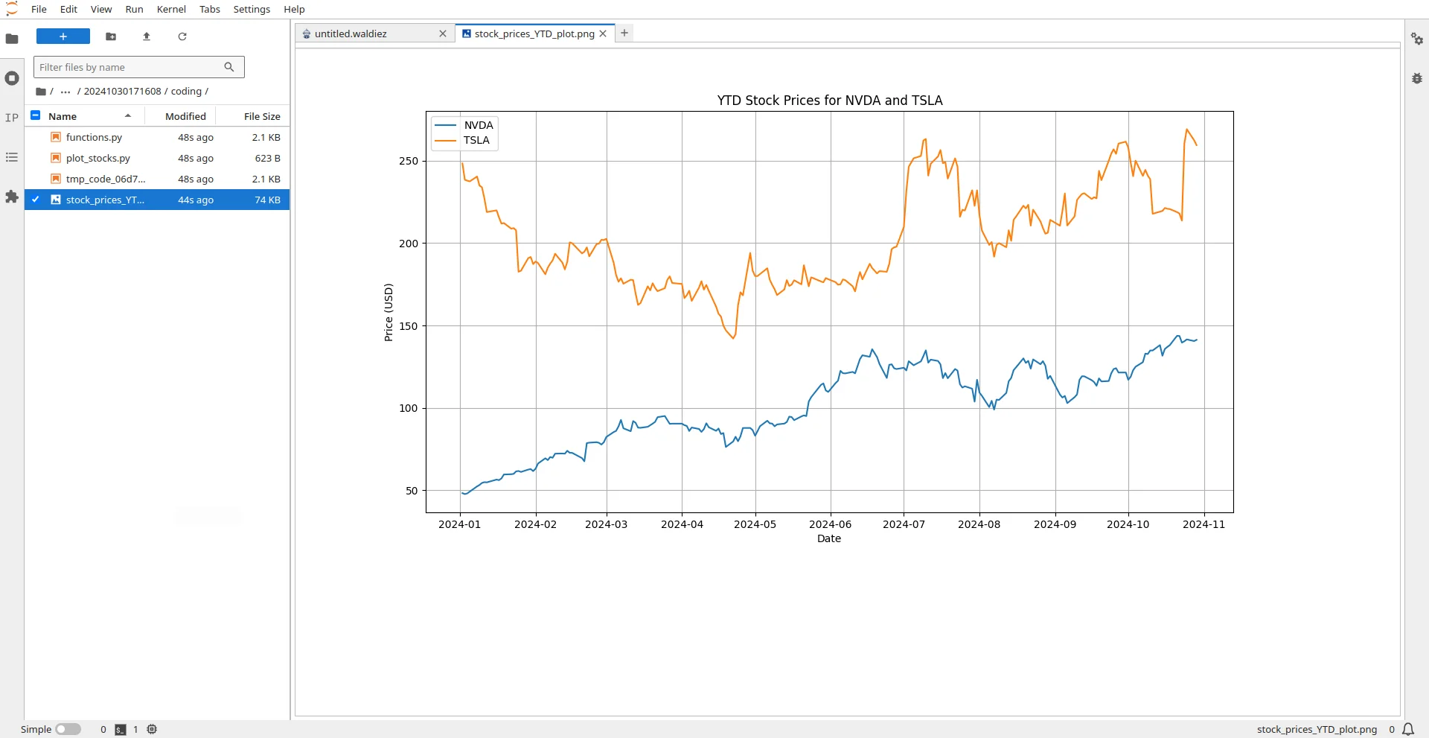Toggle Simple interface mode switch
The width and height of the screenshot is (1429, 738).
click(x=68, y=729)
